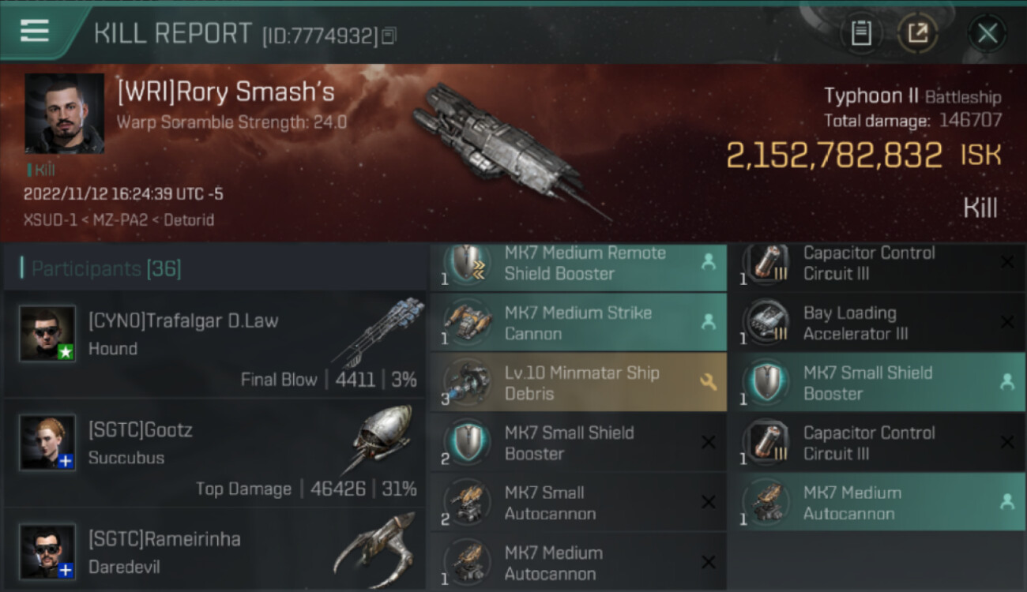Open Rameirinha's pilot portrait
The height and width of the screenshot is (592, 1027).
pos(47,551)
